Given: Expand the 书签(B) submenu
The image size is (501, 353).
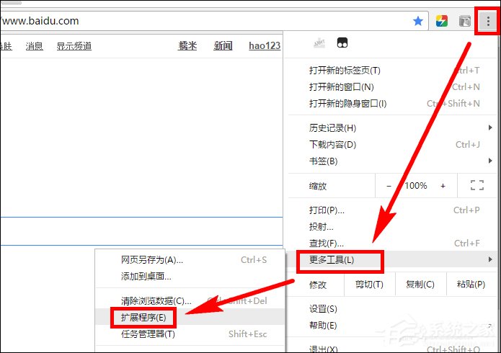Looking at the screenshot, I should tap(394, 161).
